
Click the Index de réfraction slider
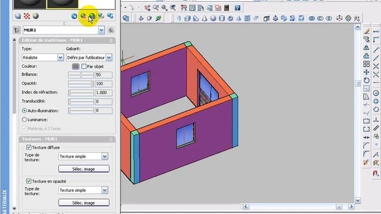81,93
